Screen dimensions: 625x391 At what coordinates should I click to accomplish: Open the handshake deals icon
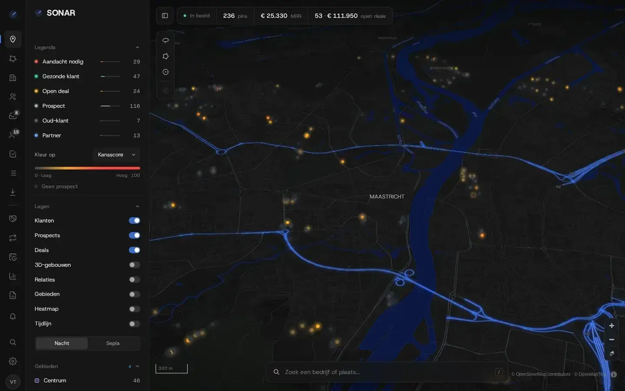(x=13, y=219)
